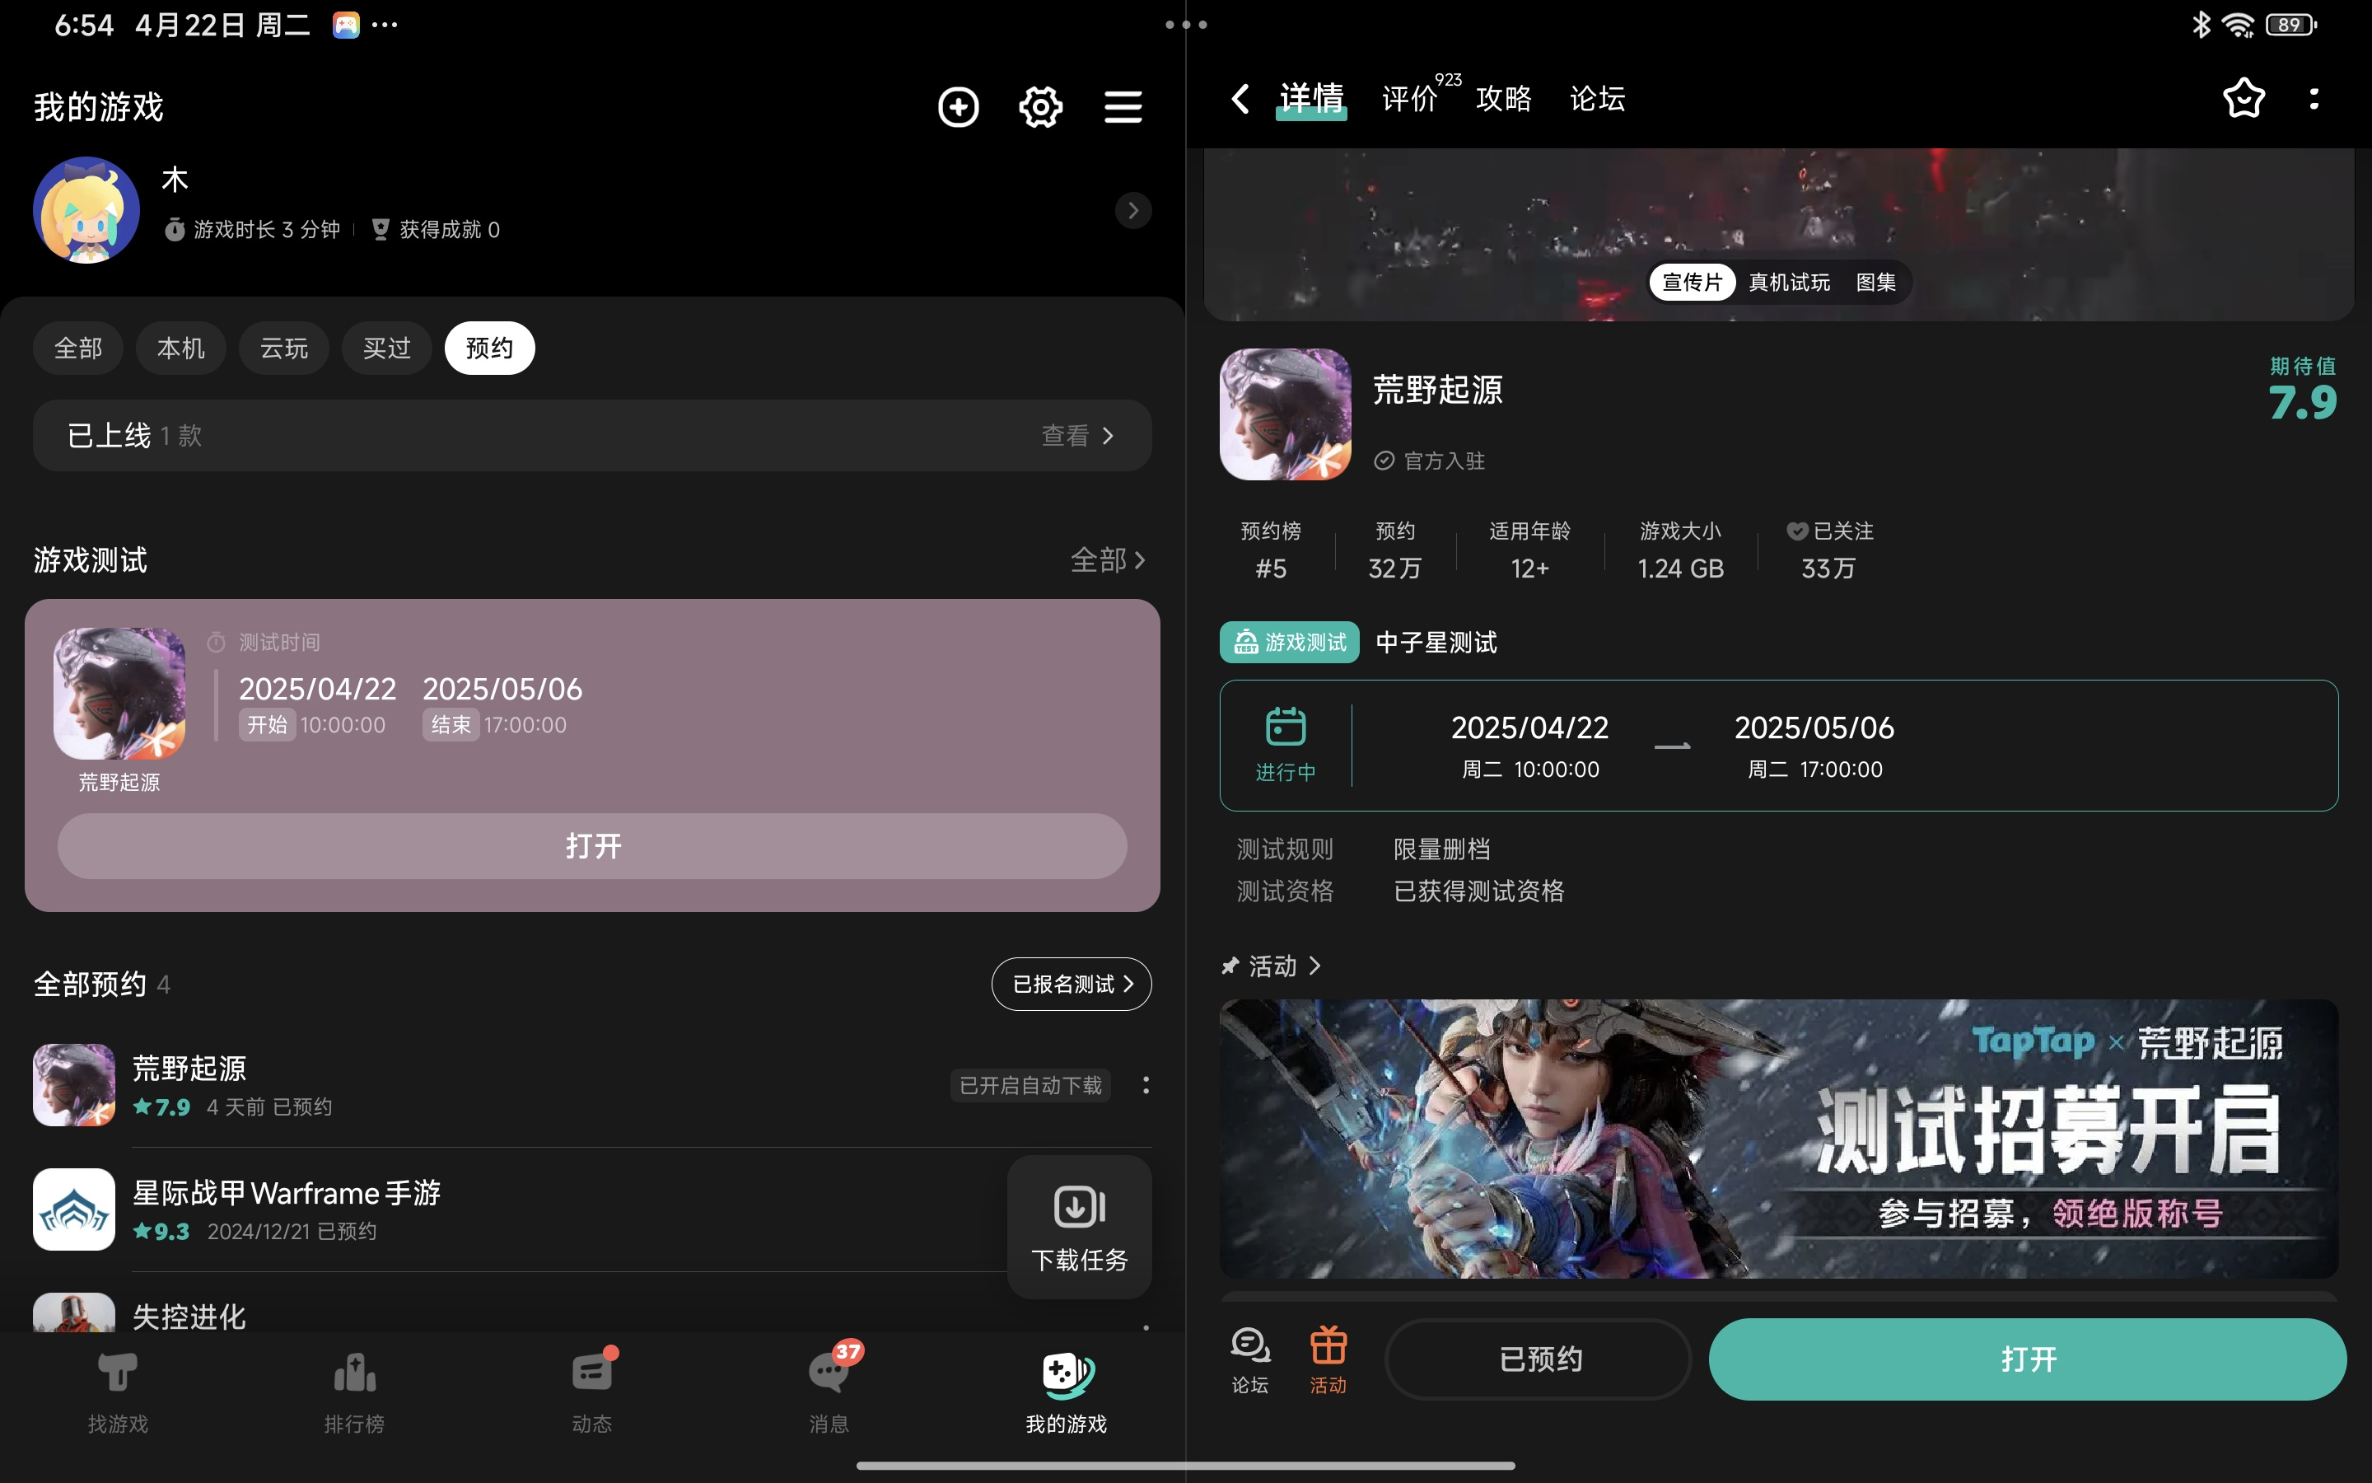Select 宣传片 media tab
This screenshot has width=2372, height=1483.
tap(1692, 283)
